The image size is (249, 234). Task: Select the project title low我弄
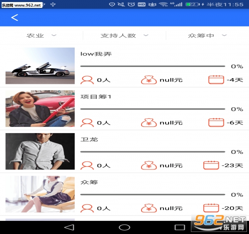coord(96,54)
